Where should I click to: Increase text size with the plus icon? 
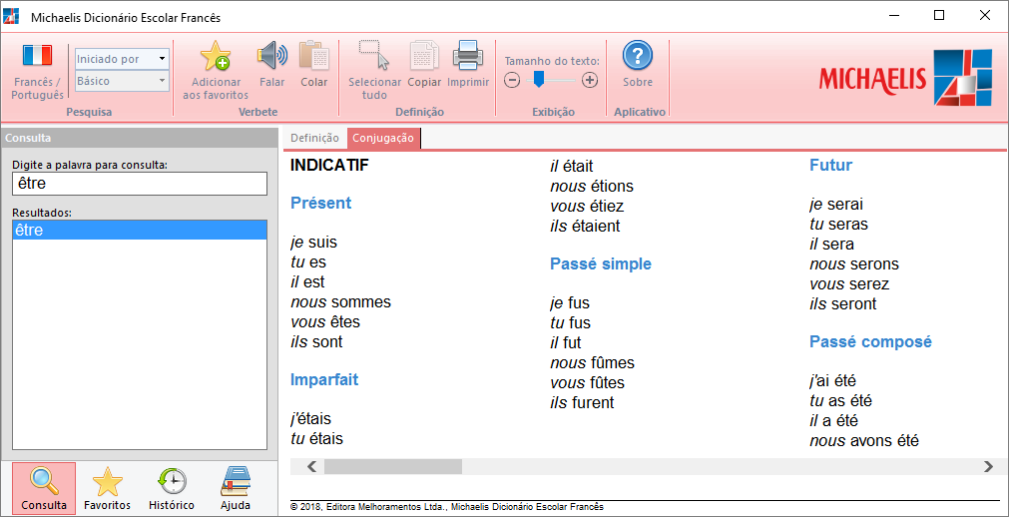point(590,81)
